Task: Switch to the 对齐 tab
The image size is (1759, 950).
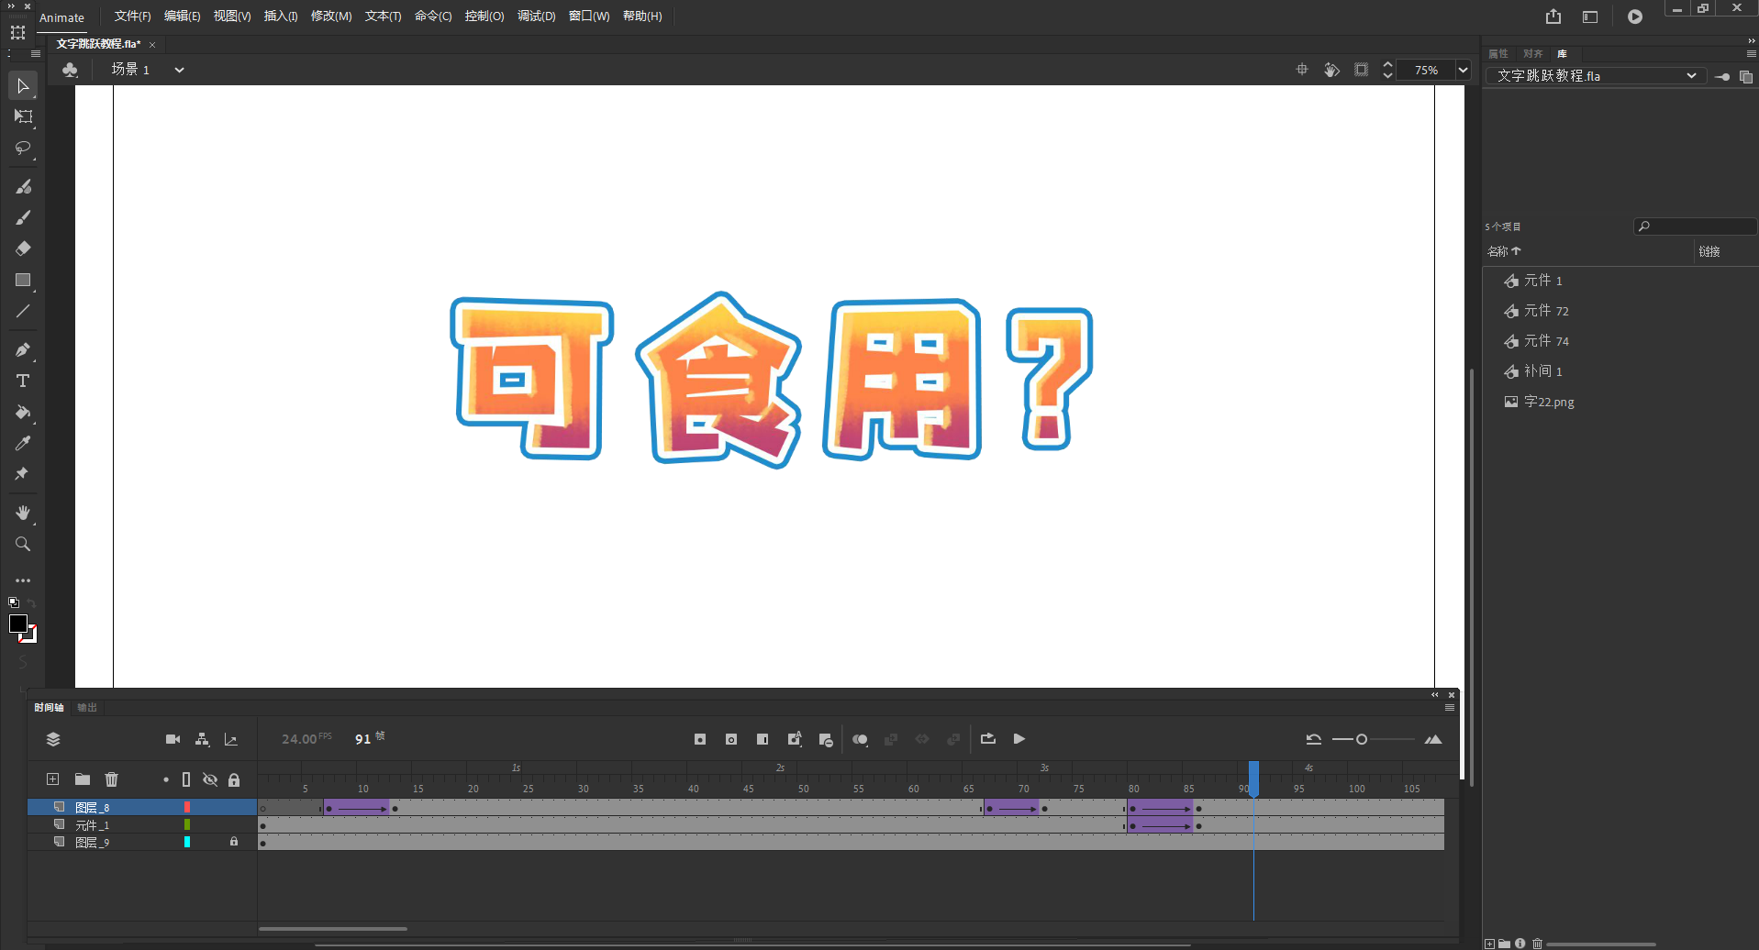Action: [x=1532, y=54]
